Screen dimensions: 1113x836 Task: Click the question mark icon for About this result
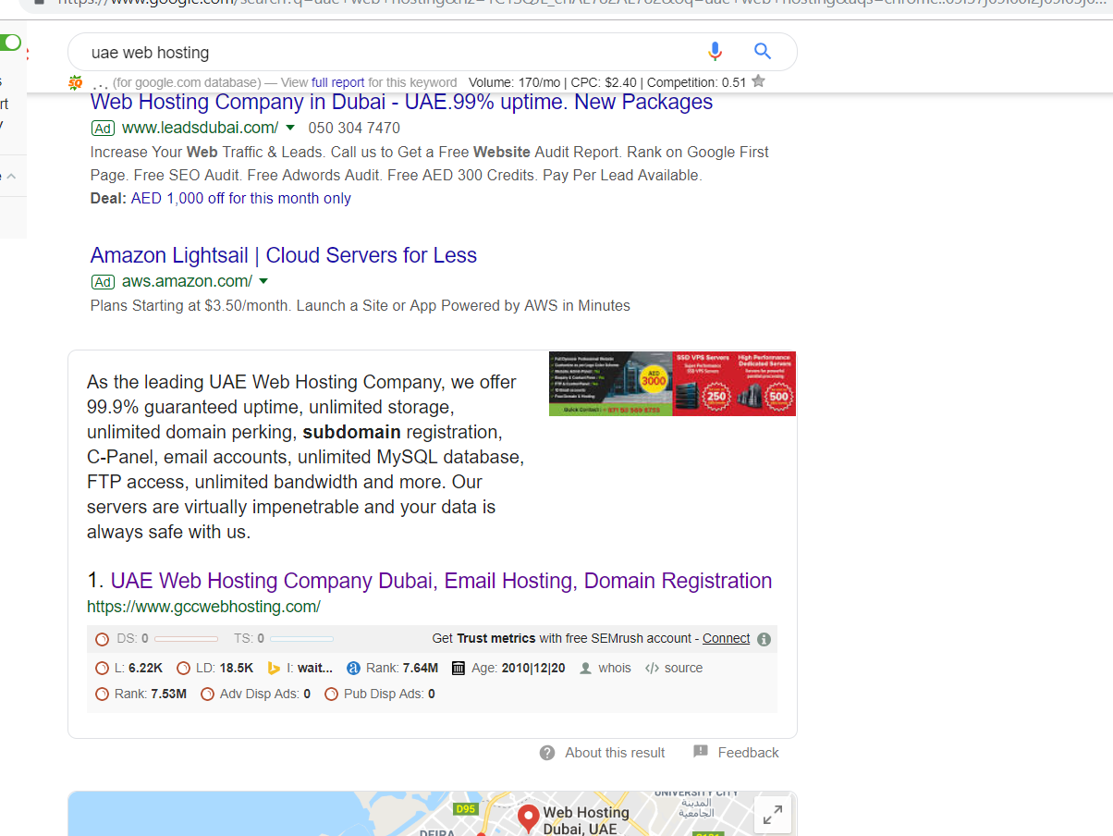point(547,753)
